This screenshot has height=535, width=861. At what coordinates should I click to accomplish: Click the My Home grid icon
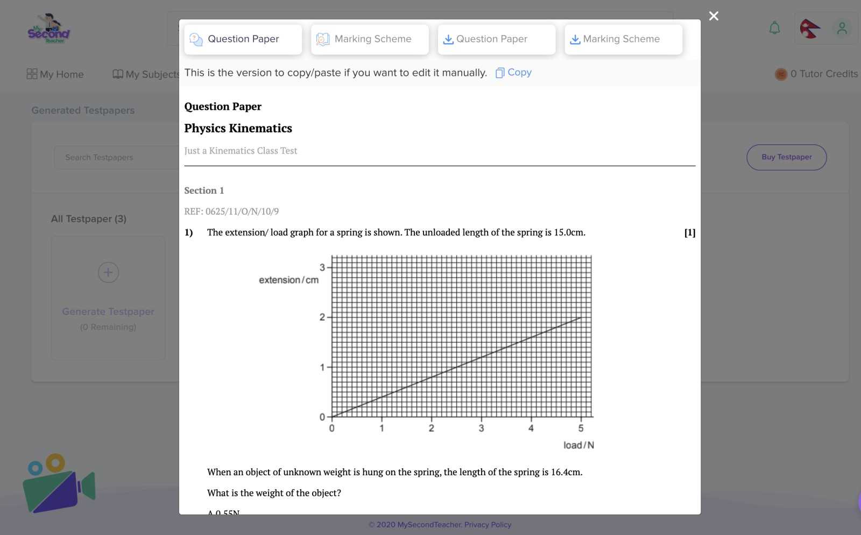[x=32, y=74]
